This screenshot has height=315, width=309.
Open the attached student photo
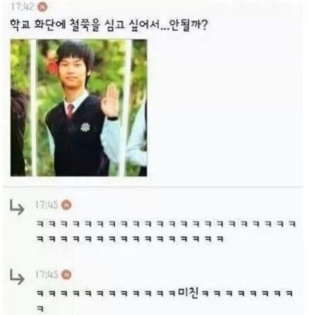(x=79, y=108)
